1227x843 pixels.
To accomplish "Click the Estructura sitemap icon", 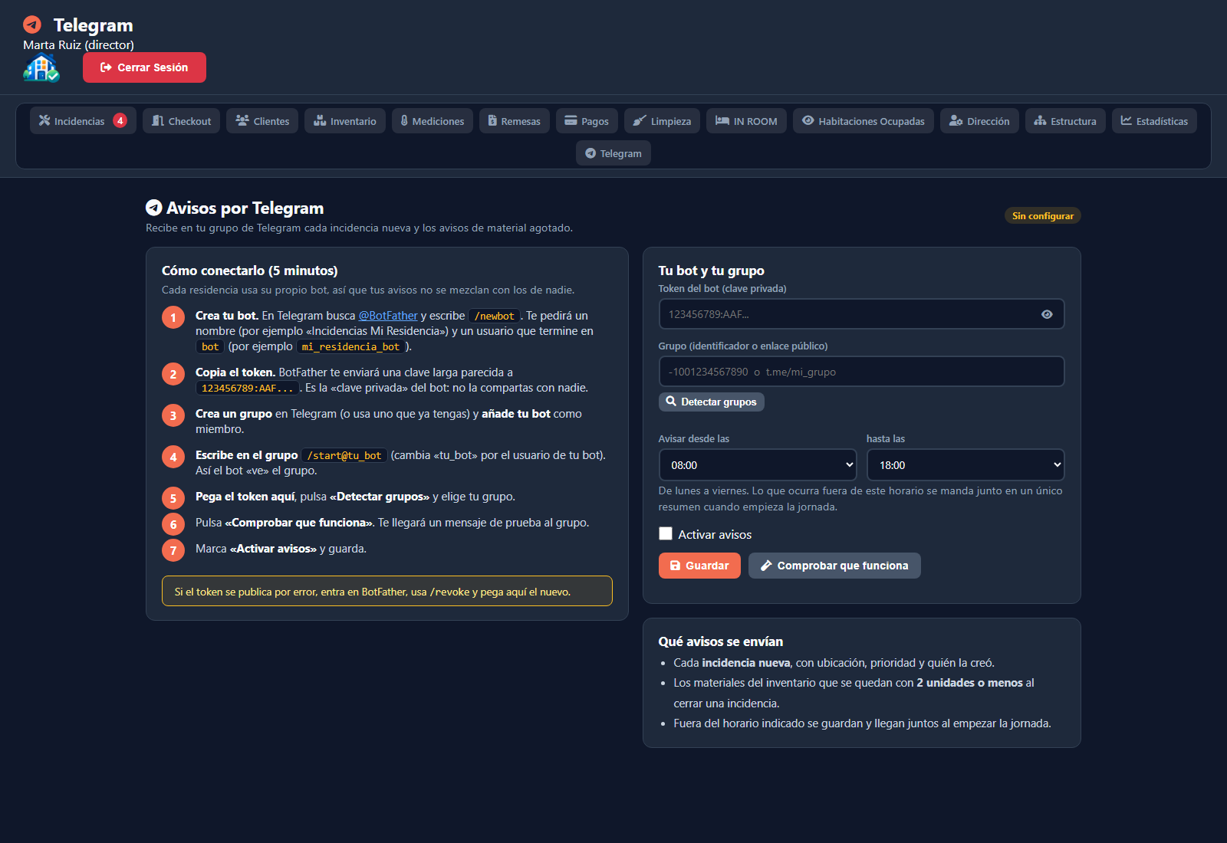I will (1040, 120).
